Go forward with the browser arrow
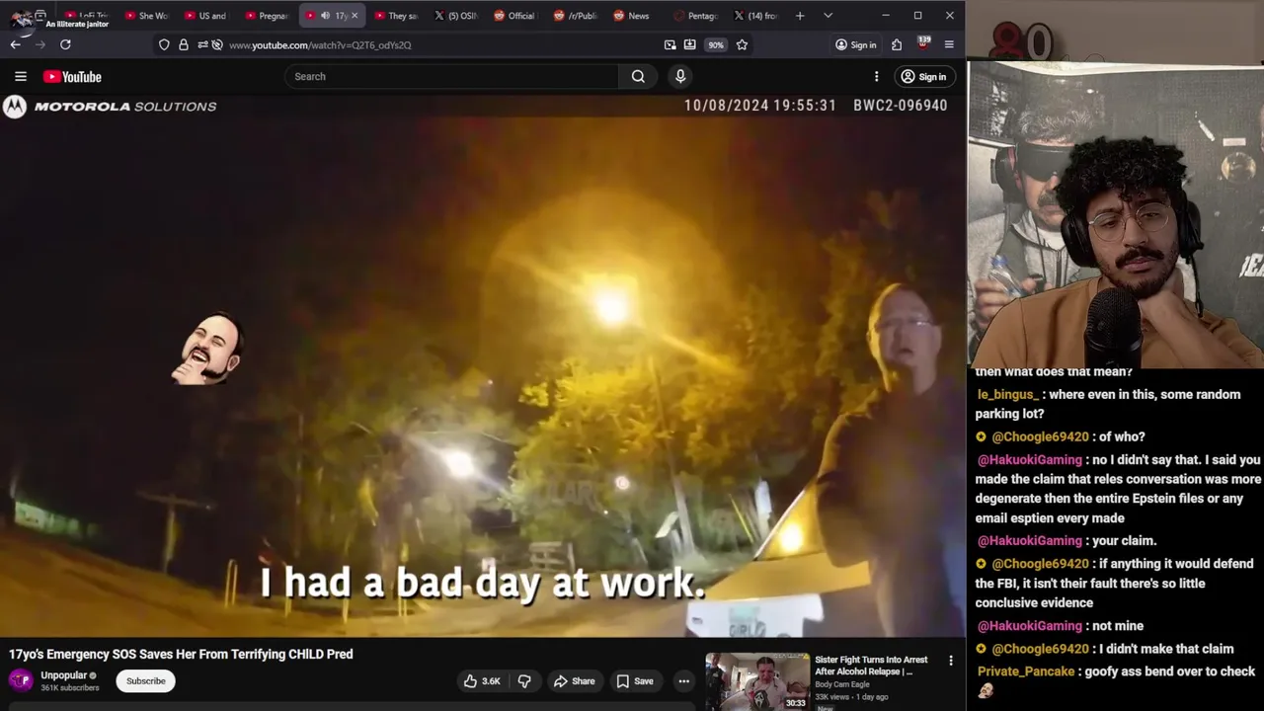The image size is (1264, 711). (40, 44)
